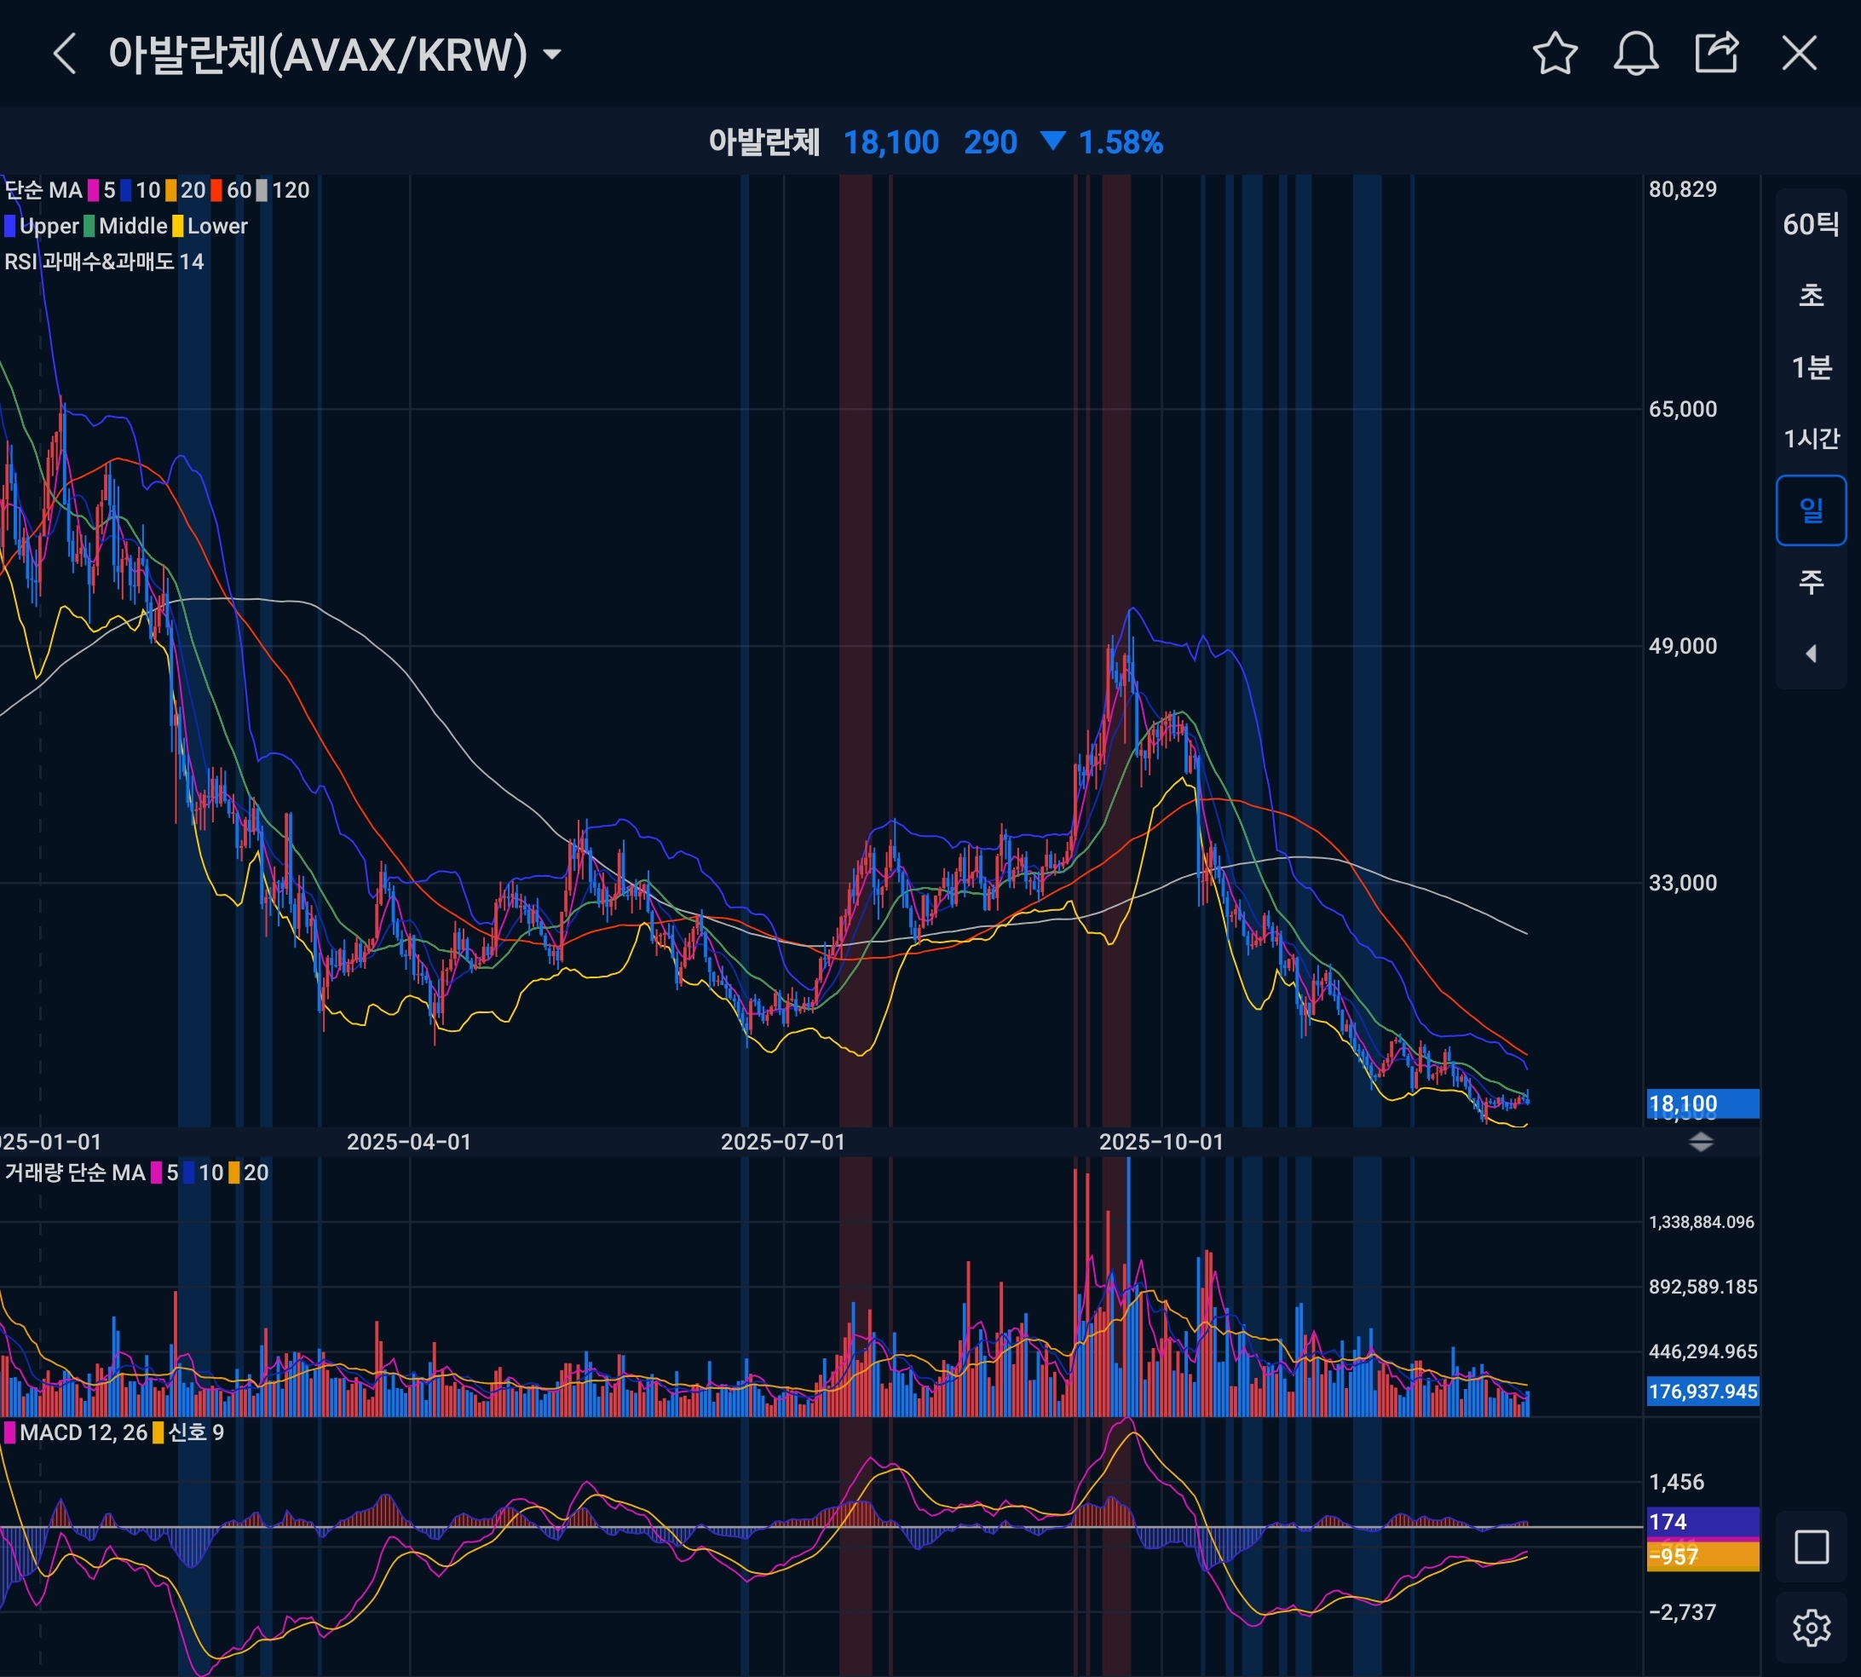The width and height of the screenshot is (1861, 1677).
Task: Tap the share chart icon
Action: (x=1716, y=54)
